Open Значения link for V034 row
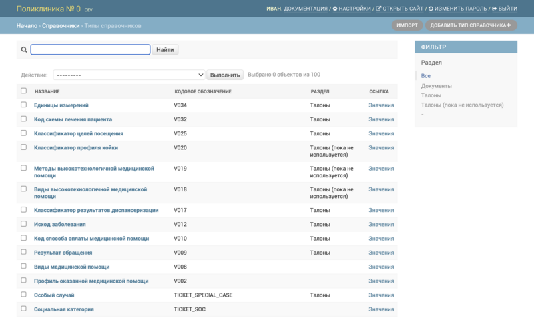This screenshot has height=320, width=534. 381,105
